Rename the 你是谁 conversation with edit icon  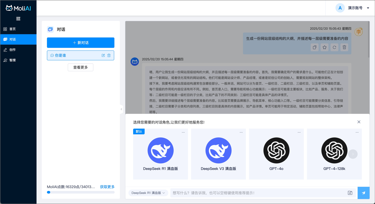point(103,55)
